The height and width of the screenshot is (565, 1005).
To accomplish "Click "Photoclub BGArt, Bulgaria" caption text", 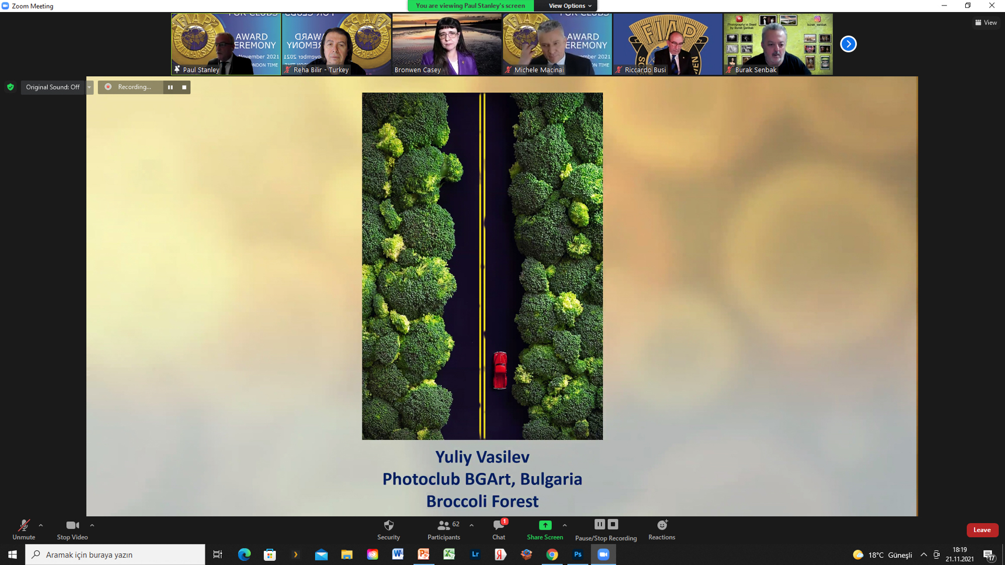I will click(x=482, y=479).
